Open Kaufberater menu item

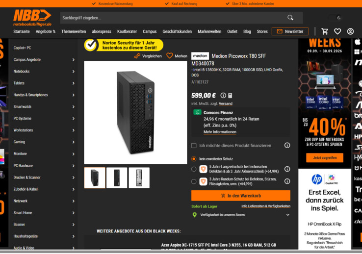pos(127,31)
